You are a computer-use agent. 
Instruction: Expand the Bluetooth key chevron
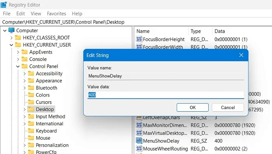click(x=24, y=88)
